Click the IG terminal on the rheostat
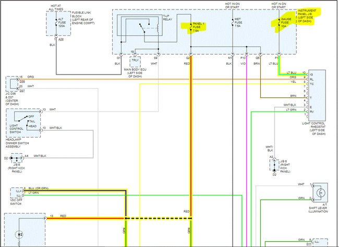 311,75
